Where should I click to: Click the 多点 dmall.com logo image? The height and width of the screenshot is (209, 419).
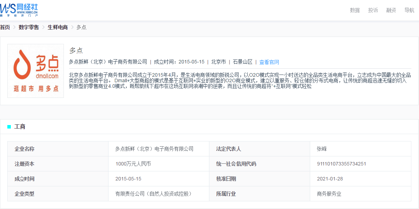click(x=36, y=71)
